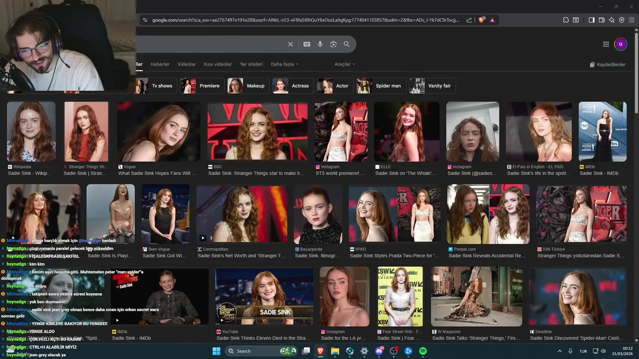Switch to the Haberler tab
639x359 pixels.
tap(160, 64)
